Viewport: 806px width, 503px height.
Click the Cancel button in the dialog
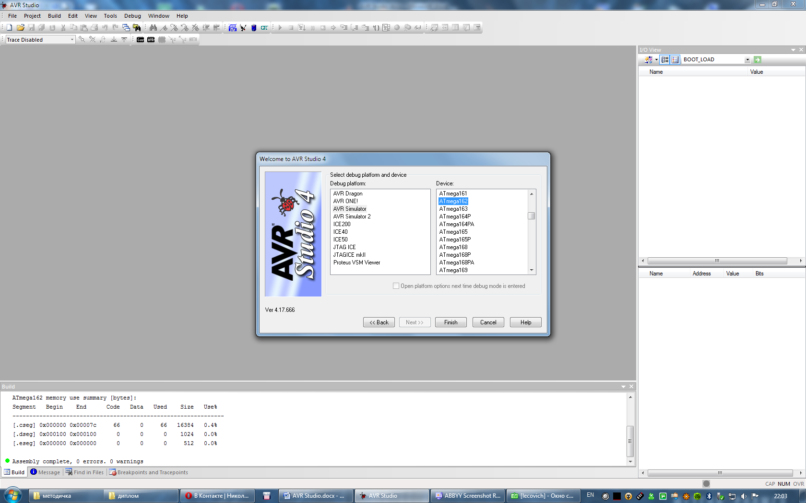pyautogui.click(x=488, y=322)
